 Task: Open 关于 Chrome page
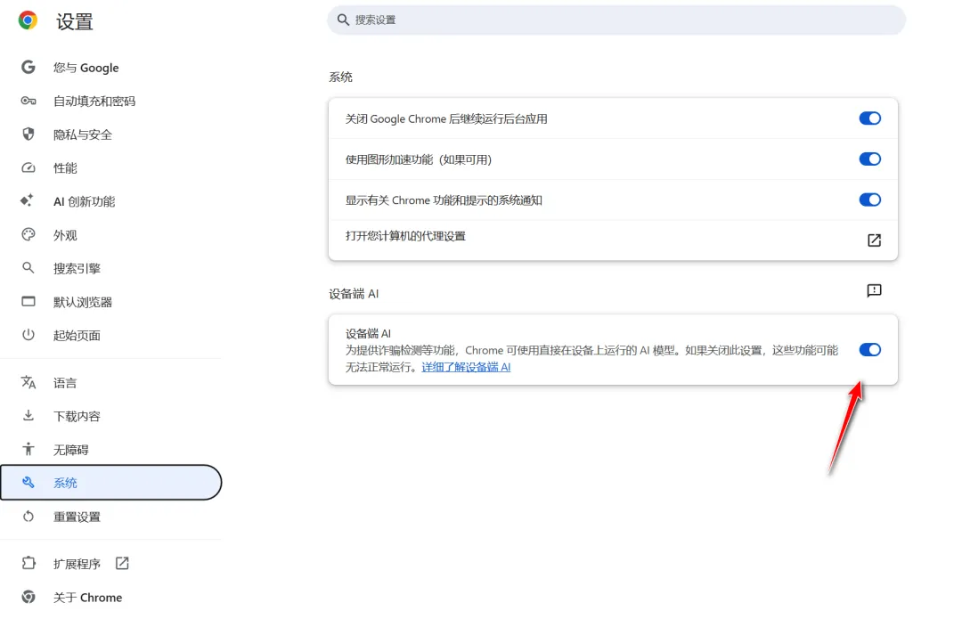(x=87, y=597)
